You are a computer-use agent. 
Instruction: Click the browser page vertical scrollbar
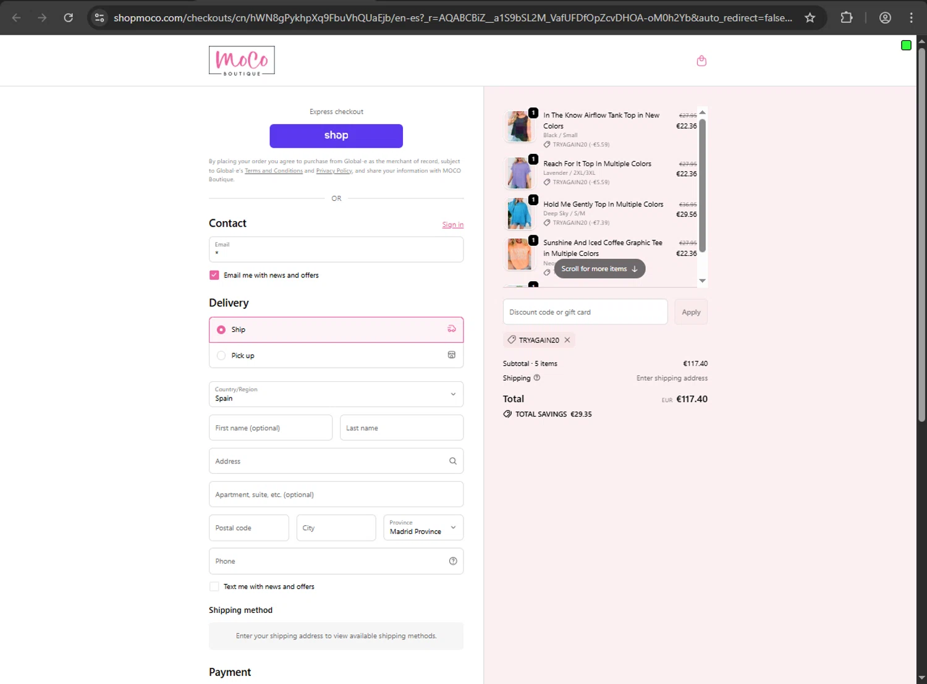pyautogui.click(x=921, y=235)
